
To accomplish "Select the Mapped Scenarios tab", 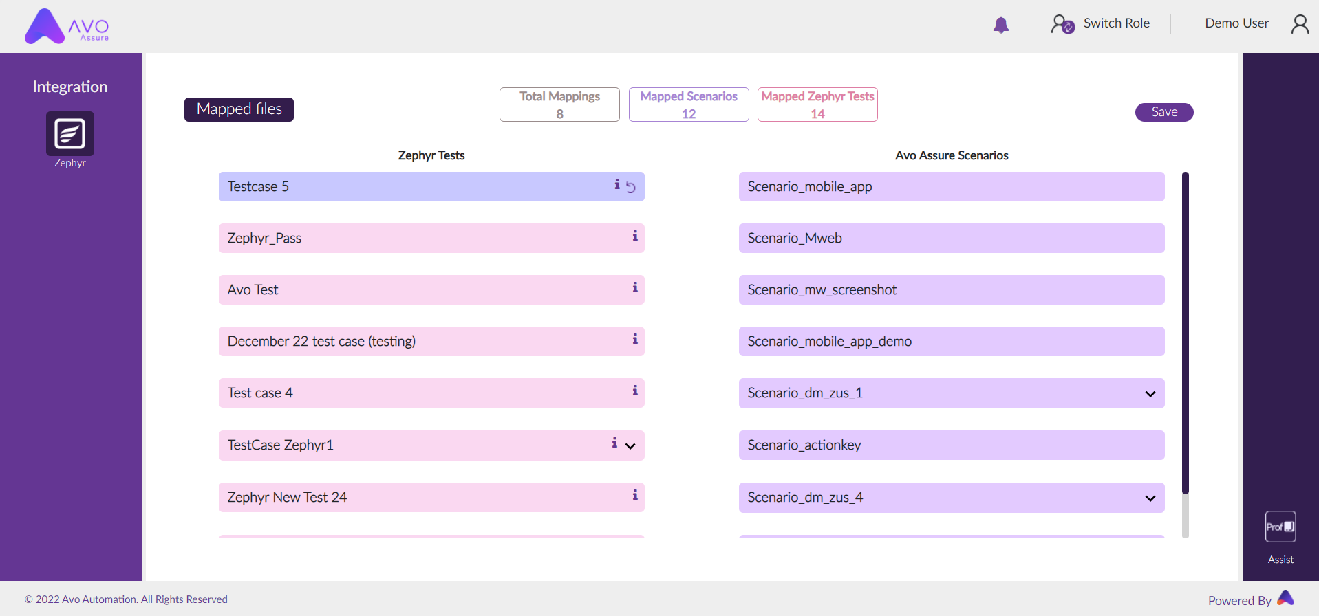I will tap(689, 104).
